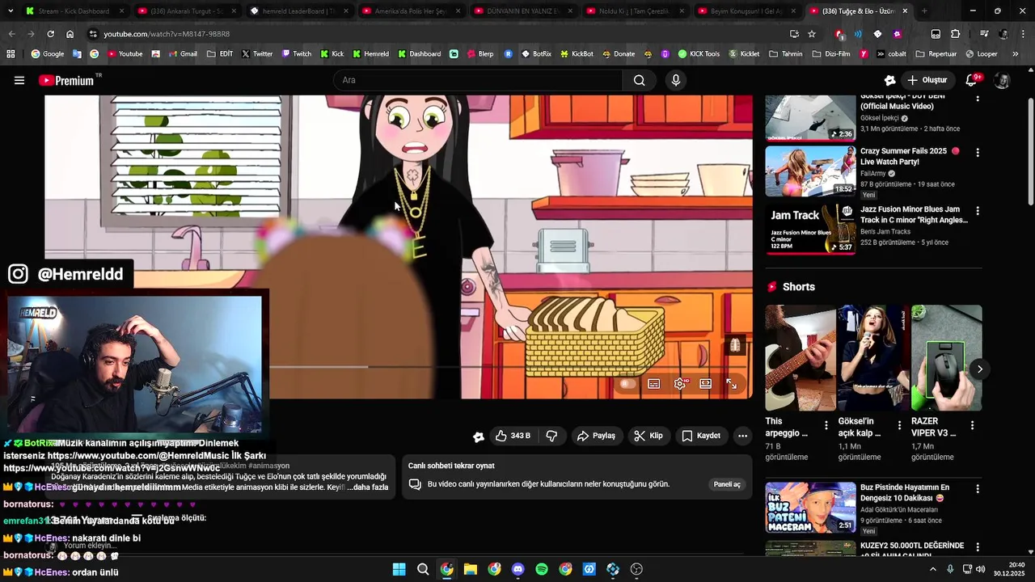The width and height of the screenshot is (1035, 582).
Task: Reload the page
Action: (50, 34)
